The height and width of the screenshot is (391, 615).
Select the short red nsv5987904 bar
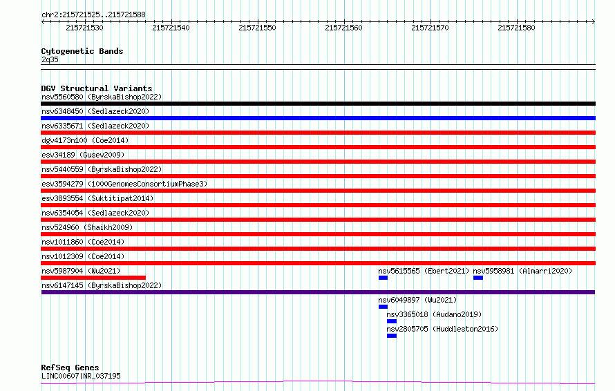pyautogui.click(x=93, y=278)
